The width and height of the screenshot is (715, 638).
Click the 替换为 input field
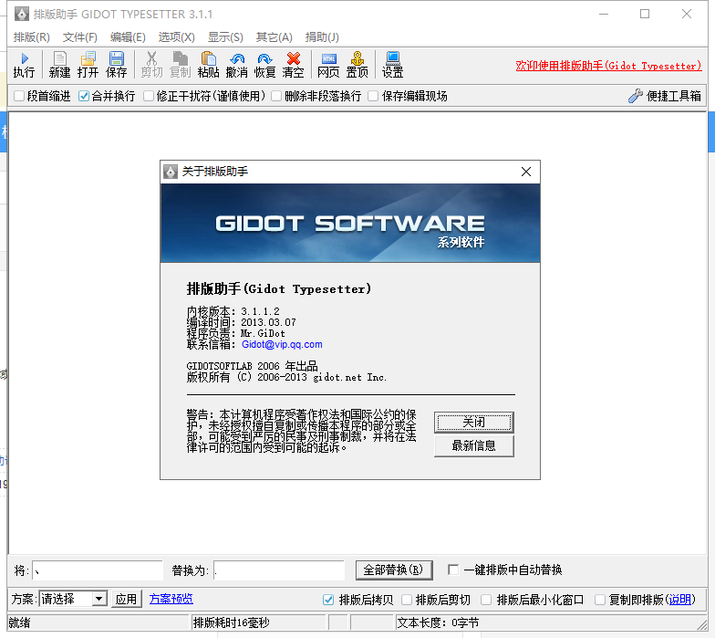coord(278,570)
